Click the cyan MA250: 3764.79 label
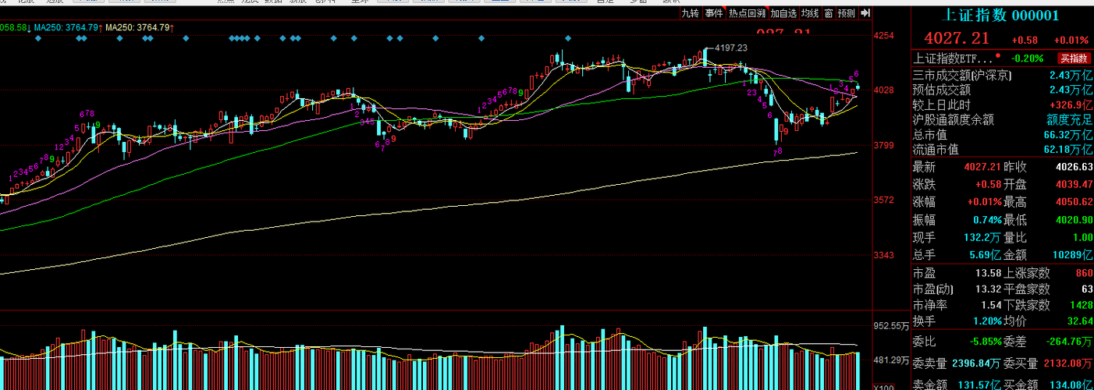 (x=67, y=27)
